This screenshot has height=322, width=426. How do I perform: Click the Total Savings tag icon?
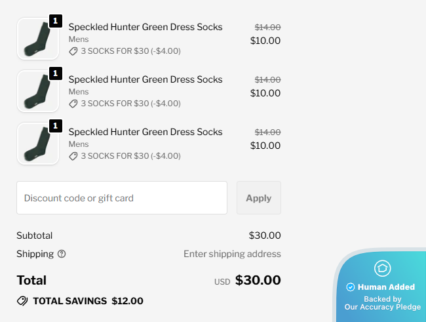pyautogui.click(x=22, y=301)
